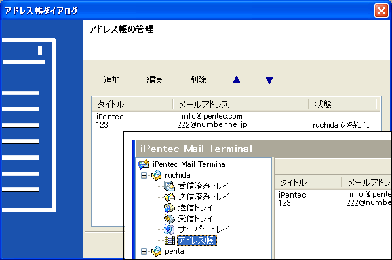The height and width of the screenshot is (260, 392).
Task: Click the 送信済みトレイ folder icon
Action: pos(170,197)
